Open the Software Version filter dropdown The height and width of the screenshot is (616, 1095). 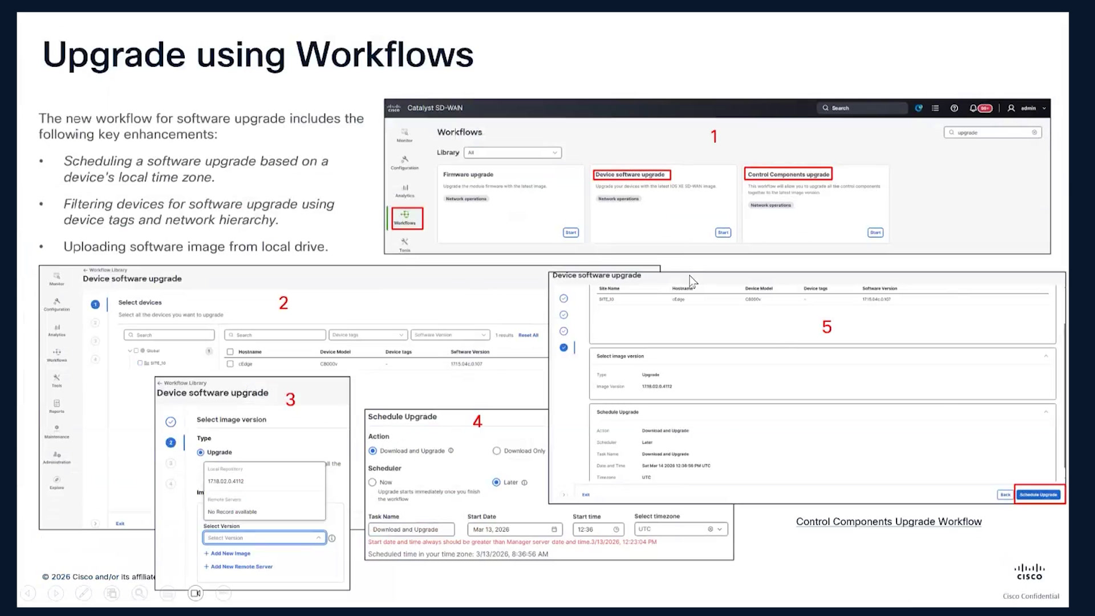click(x=450, y=335)
